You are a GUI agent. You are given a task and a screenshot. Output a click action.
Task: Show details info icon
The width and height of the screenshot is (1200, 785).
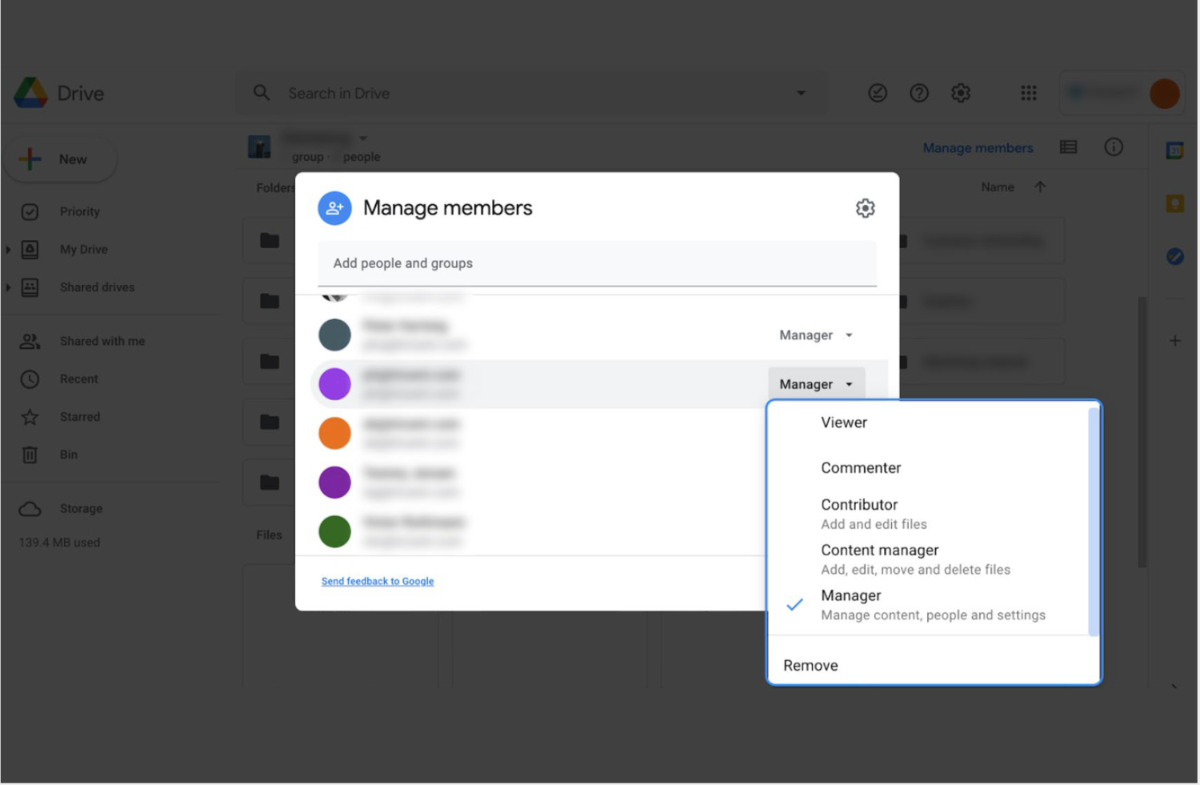[x=1114, y=147]
